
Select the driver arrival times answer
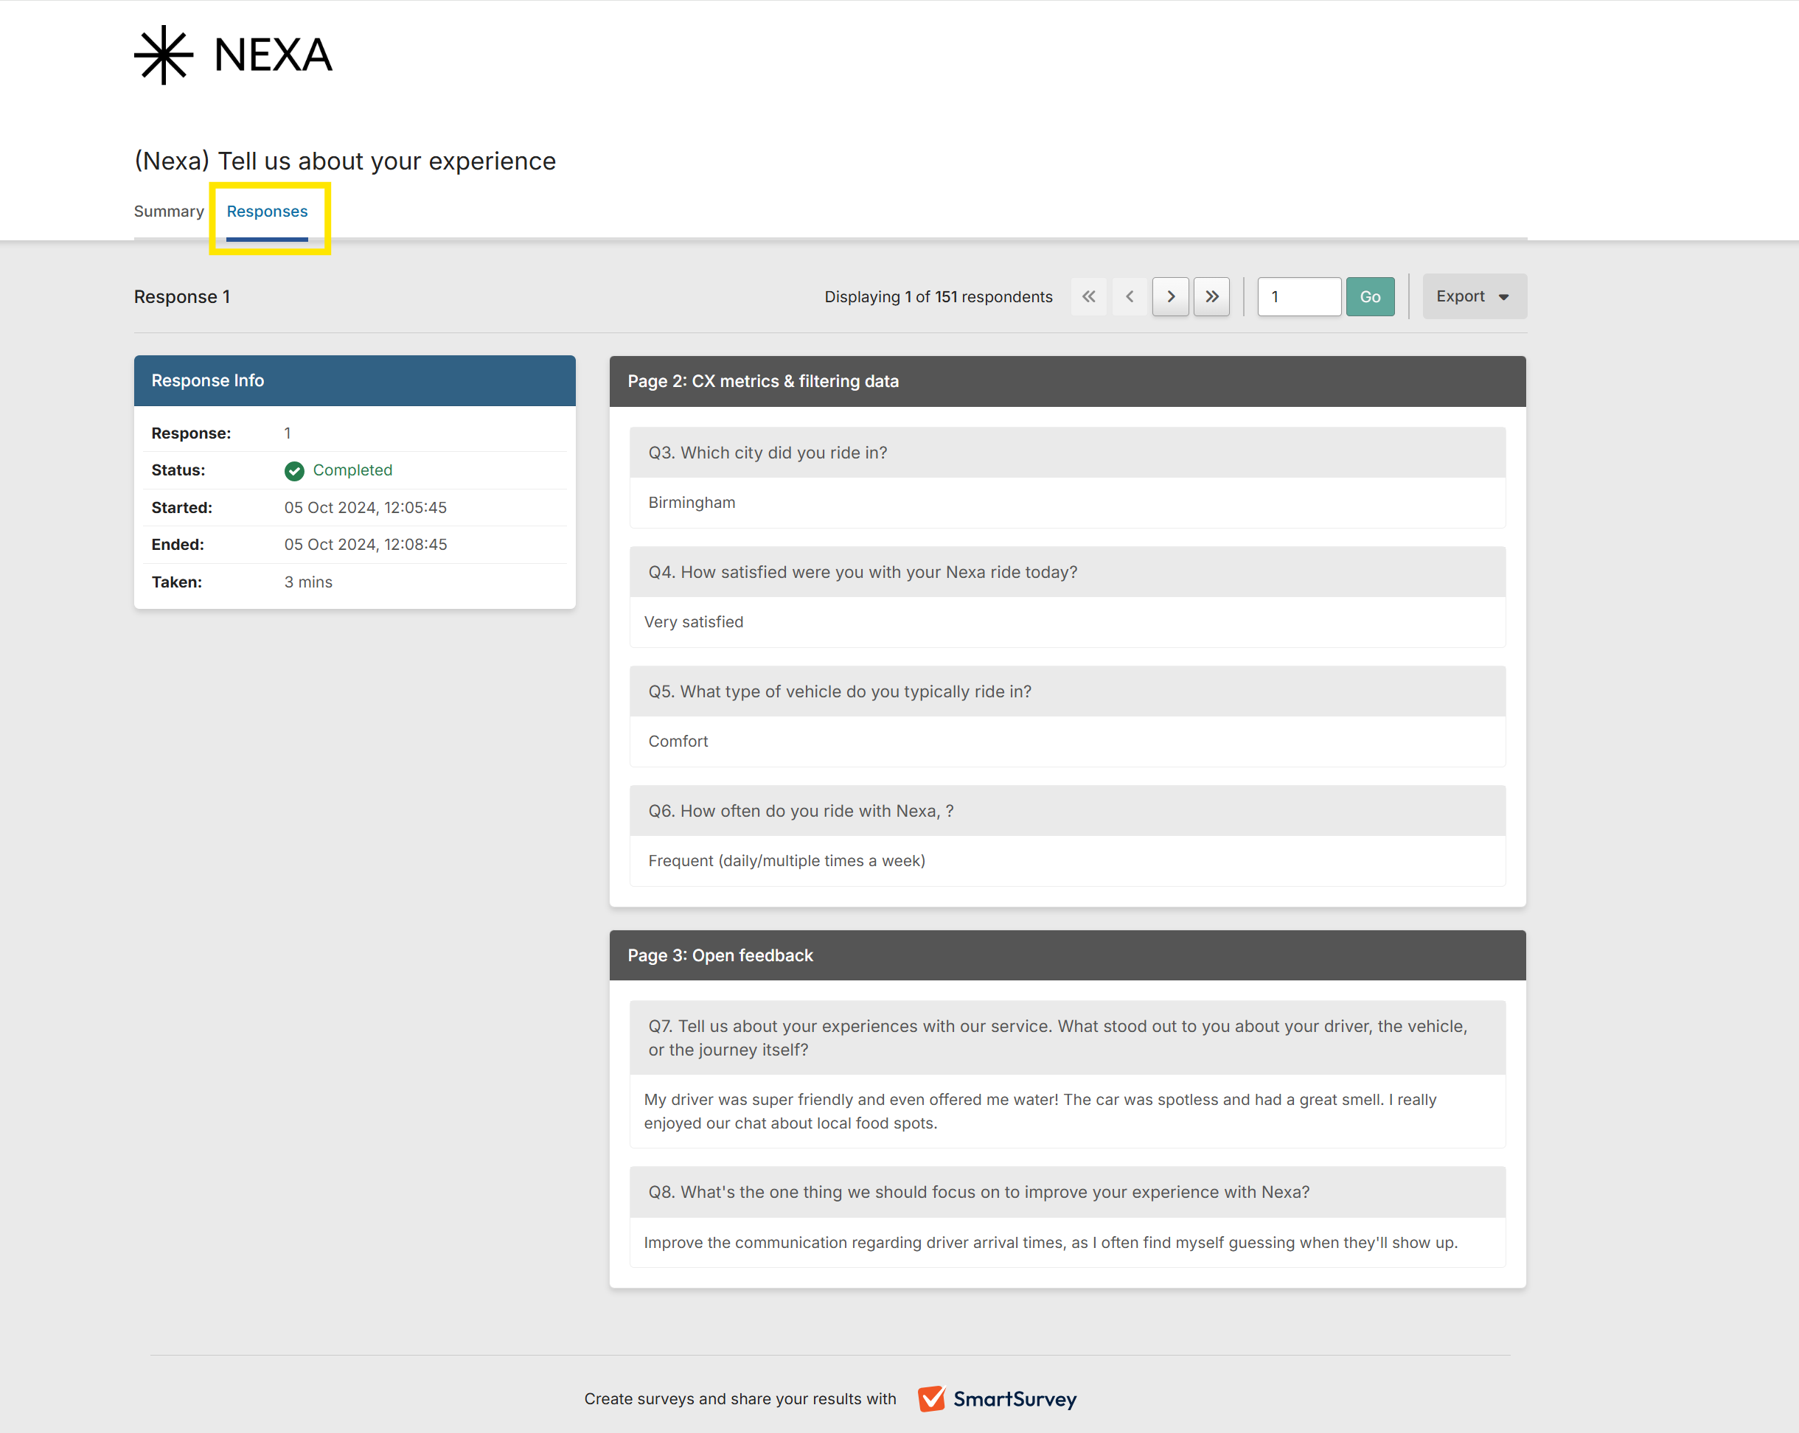click(x=1051, y=1242)
